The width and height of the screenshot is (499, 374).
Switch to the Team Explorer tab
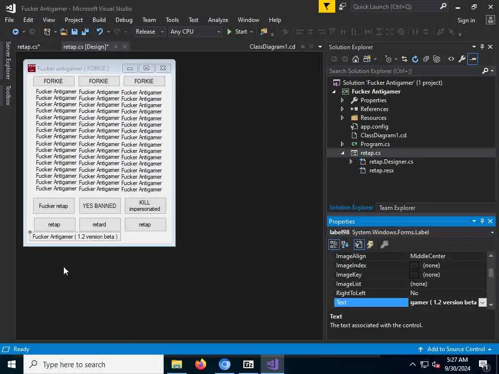397,207
